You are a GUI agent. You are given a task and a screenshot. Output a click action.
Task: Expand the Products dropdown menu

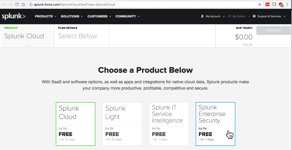click(46, 16)
